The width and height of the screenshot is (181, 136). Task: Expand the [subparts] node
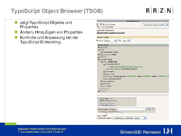[x=104, y=72]
